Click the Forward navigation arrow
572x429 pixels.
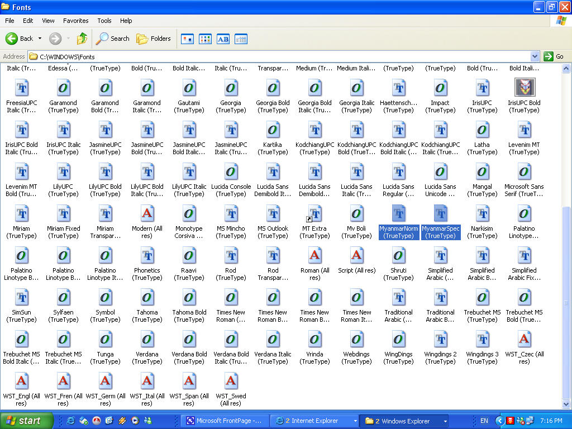pos(55,39)
